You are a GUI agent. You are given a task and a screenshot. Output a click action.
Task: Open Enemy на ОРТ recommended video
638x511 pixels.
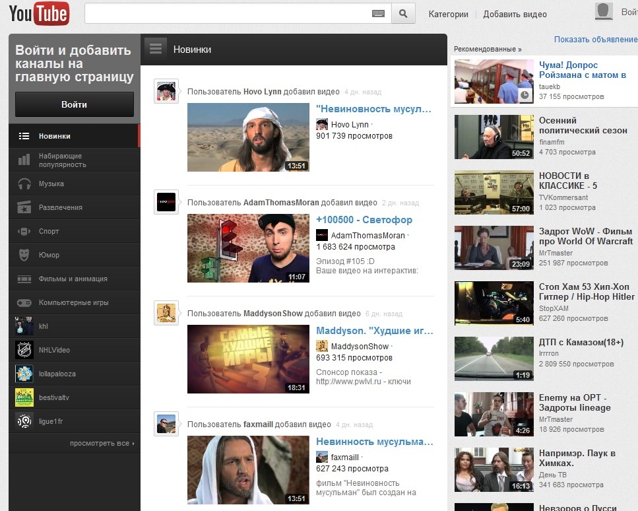575,403
